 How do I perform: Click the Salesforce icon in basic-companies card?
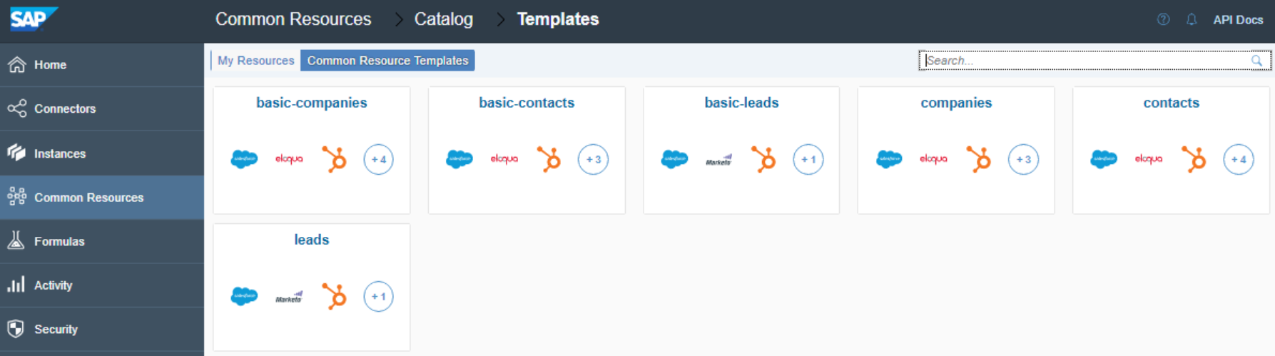pyautogui.click(x=244, y=159)
